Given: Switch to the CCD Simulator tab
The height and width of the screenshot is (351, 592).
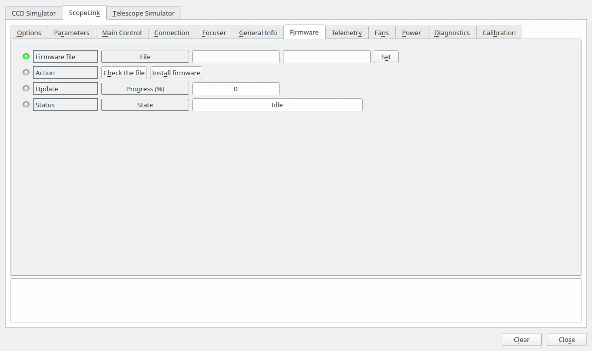Looking at the screenshot, I should pyautogui.click(x=34, y=13).
